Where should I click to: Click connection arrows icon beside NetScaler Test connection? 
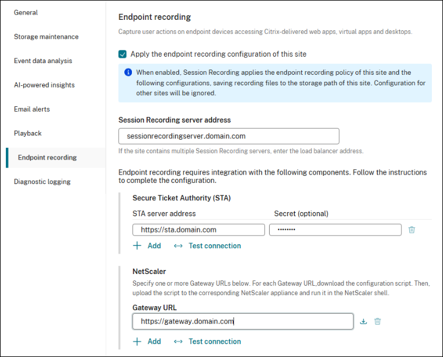pos(178,341)
